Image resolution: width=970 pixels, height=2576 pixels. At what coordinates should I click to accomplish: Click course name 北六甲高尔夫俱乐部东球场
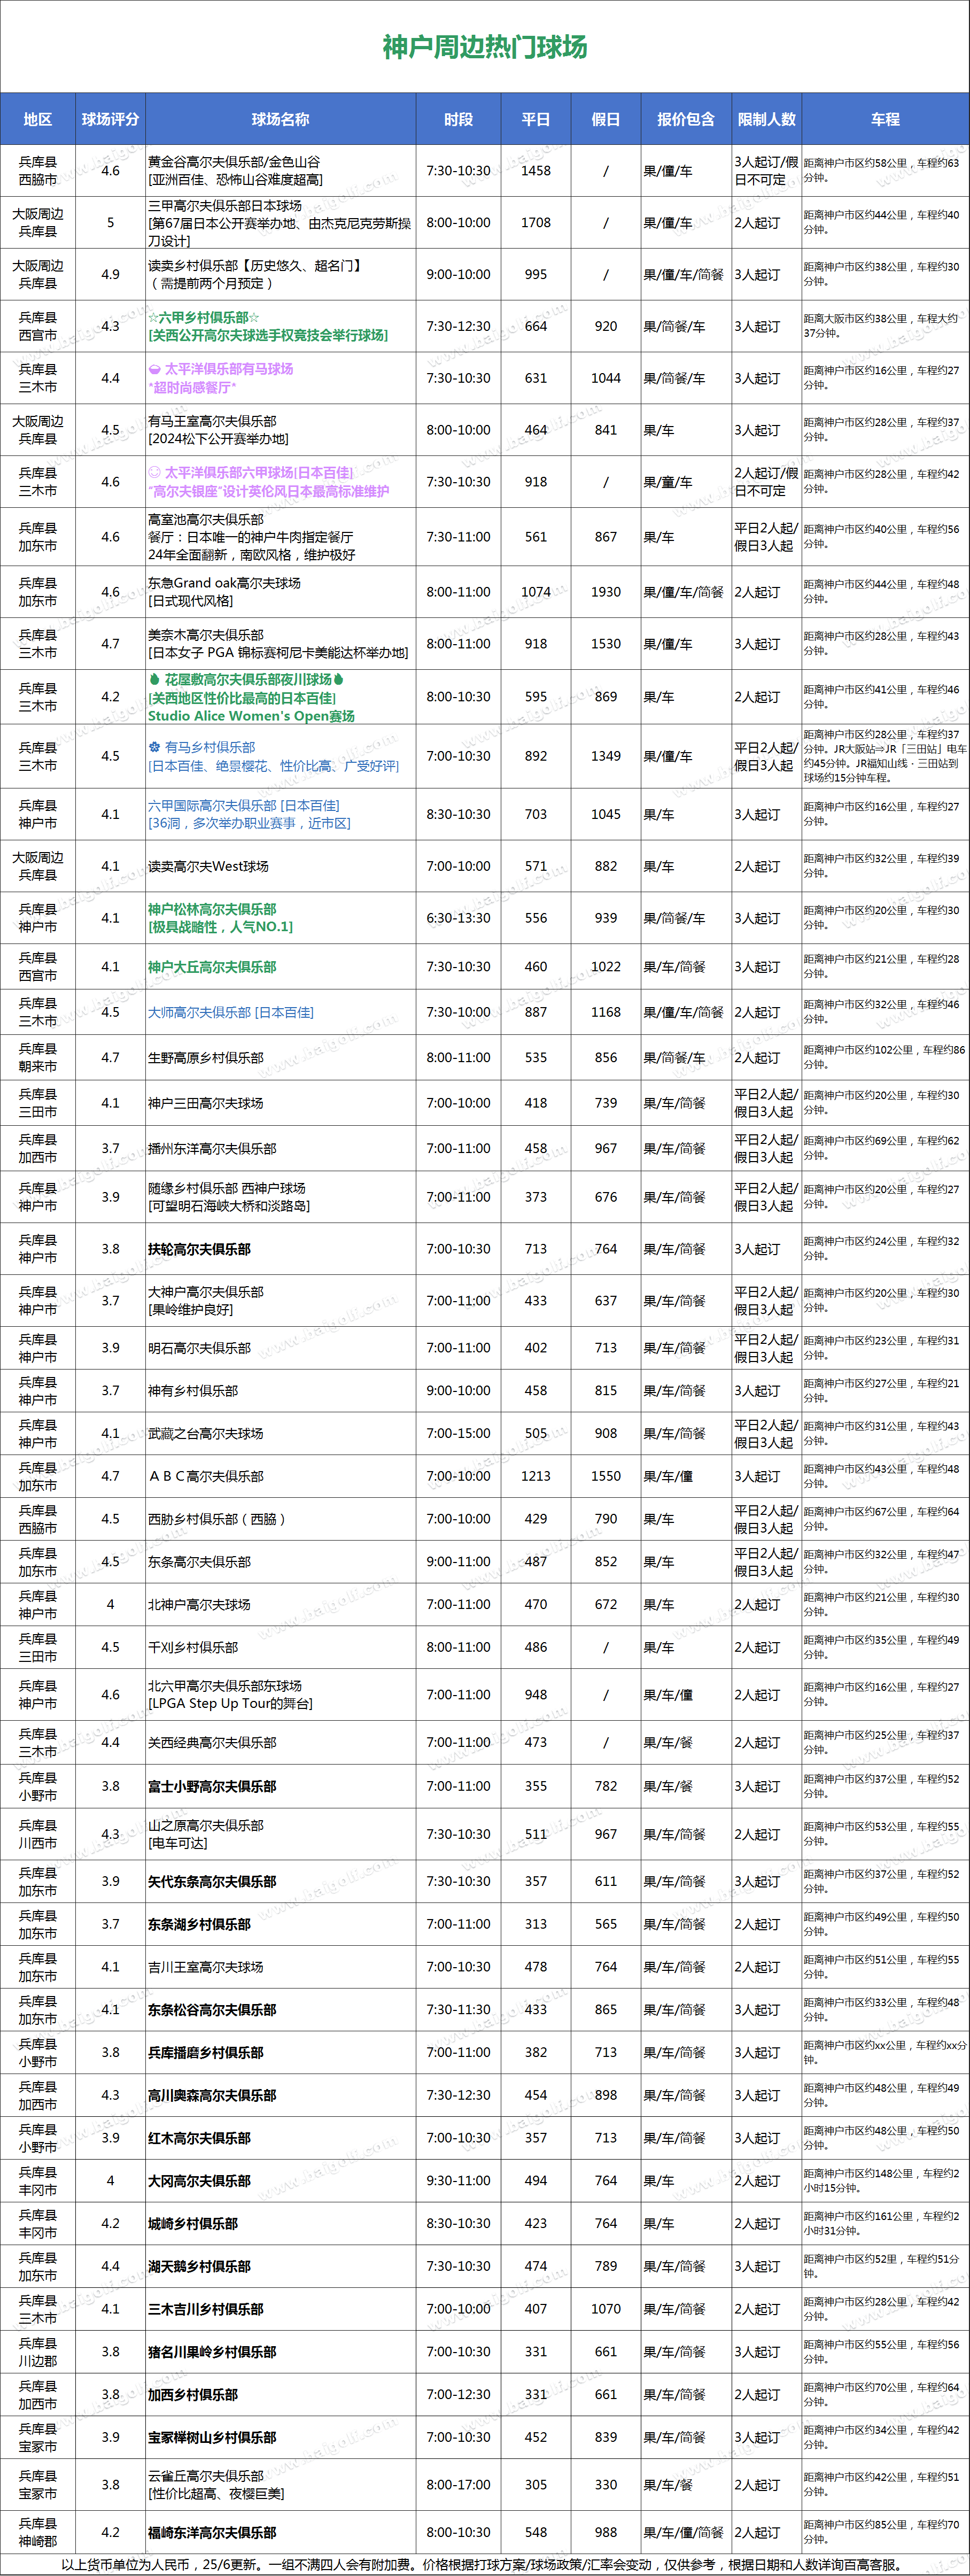pyautogui.click(x=225, y=1687)
